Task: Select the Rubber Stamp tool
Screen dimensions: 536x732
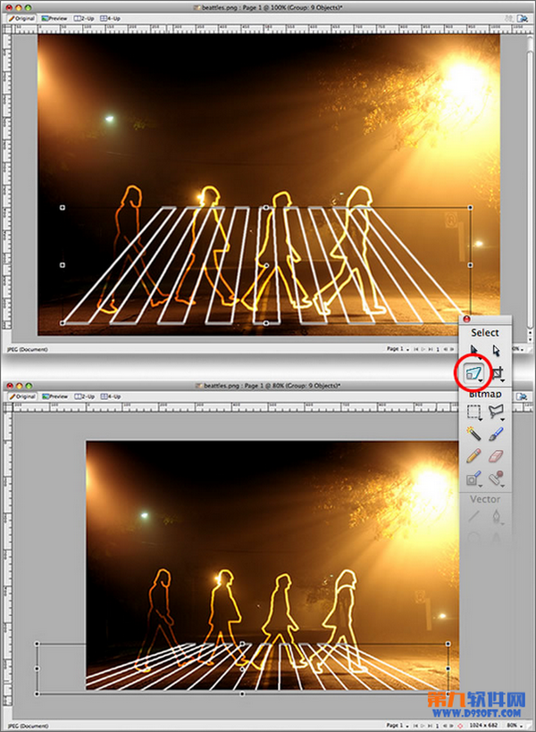Action: coord(498,478)
